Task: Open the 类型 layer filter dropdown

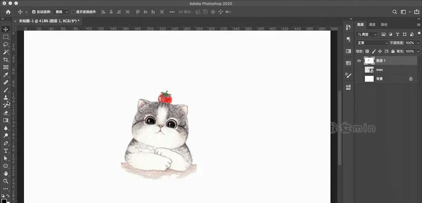Action: point(367,34)
